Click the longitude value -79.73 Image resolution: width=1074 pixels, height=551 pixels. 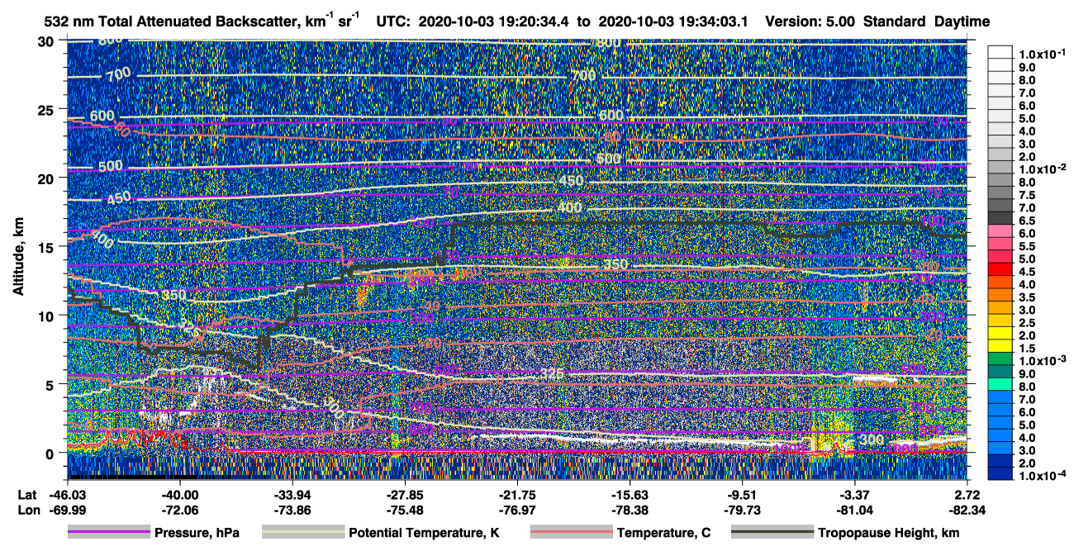coord(743,511)
